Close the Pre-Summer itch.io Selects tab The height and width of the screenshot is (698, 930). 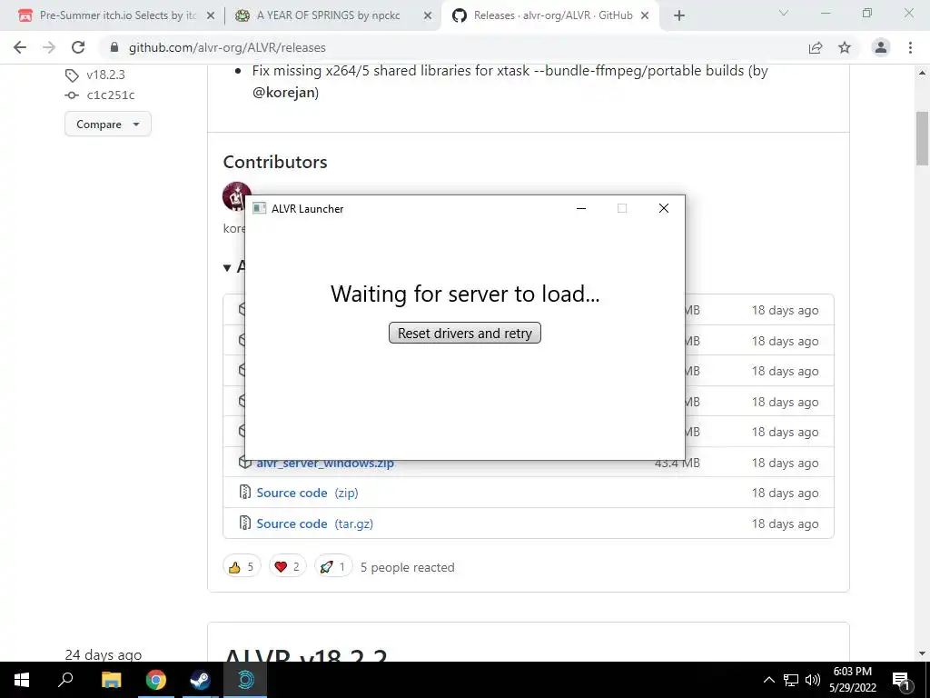coord(210,16)
